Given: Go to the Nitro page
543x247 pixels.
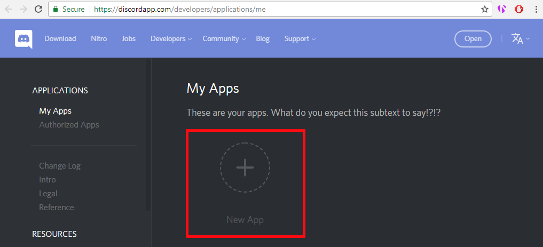Looking at the screenshot, I should coord(99,39).
